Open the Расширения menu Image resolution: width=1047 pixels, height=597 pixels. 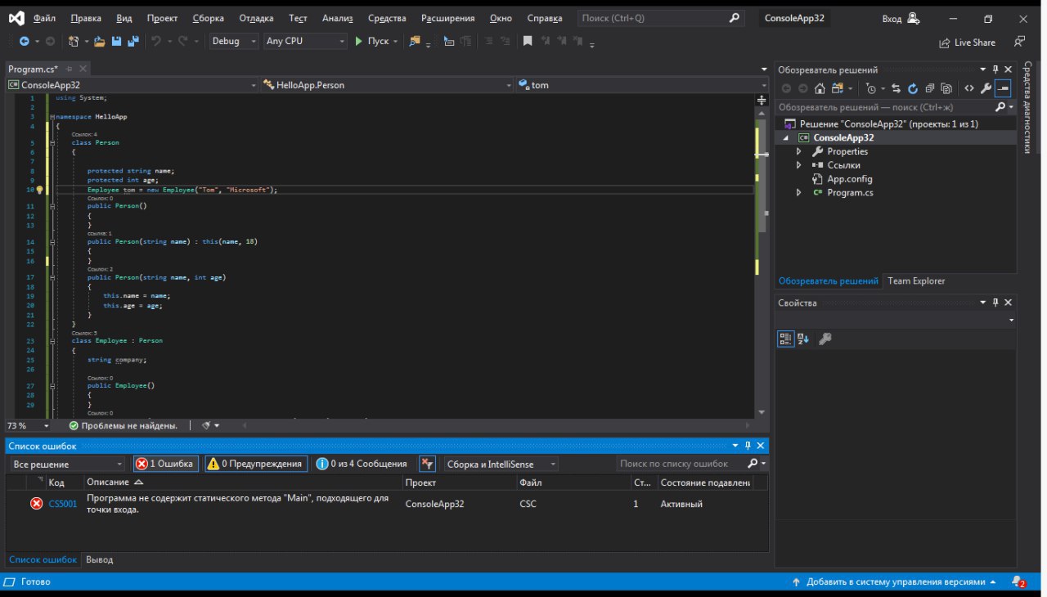pyautogui.click(x=447, y=18)
